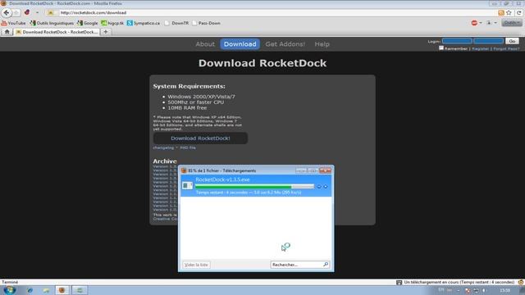
Task: Click the RocketDock exe file icon
Action: [x=187, y=185]
